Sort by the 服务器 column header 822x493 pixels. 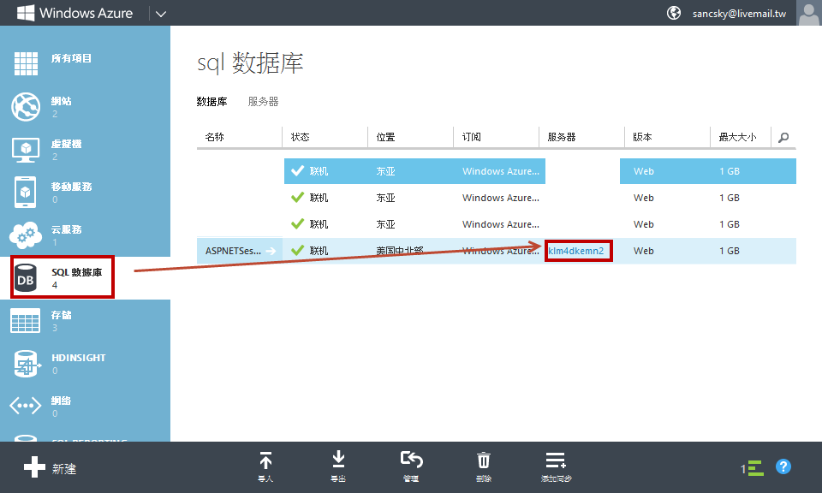coord(562,137)
